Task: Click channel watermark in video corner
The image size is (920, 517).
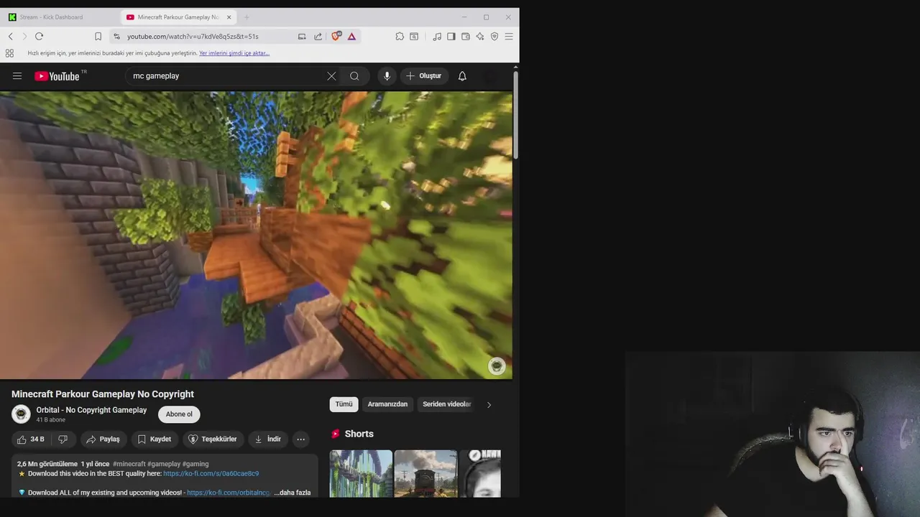Action: pos(497,366)
